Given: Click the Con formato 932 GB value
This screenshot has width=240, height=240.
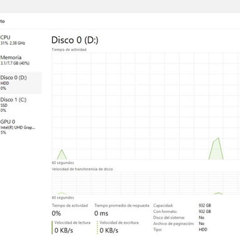Looking at the screenshot, I should point(205,212).
